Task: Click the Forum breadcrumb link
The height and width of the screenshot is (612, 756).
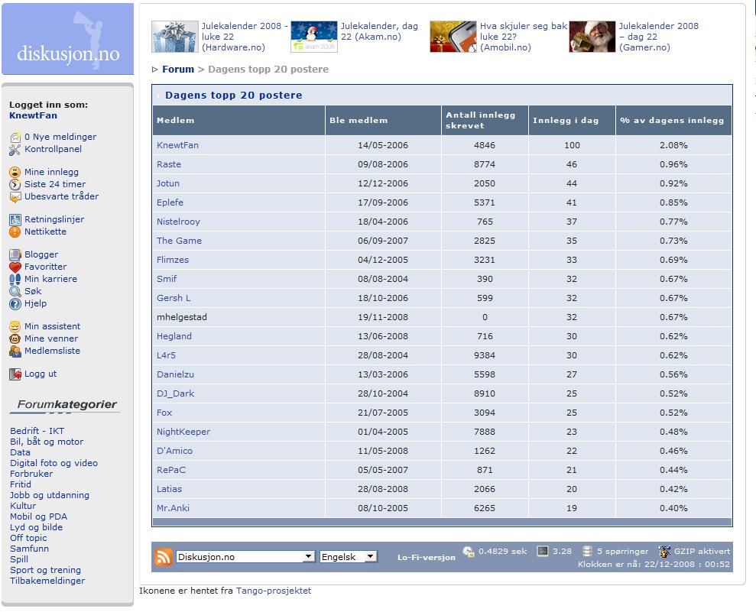Action: [x=178, y=70]
